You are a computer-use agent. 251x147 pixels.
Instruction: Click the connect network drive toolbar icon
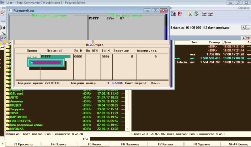coord(204,14)
